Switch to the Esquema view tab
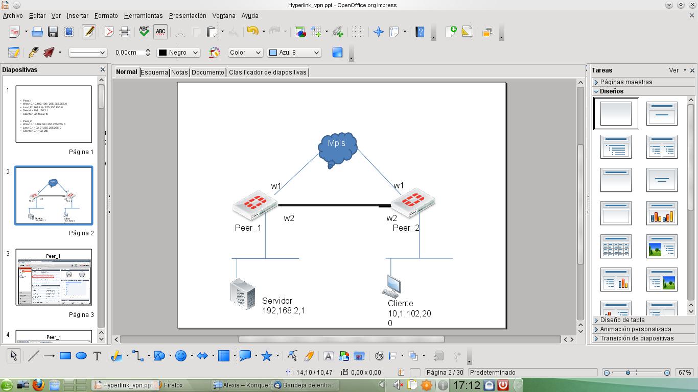The width and height of the screenshot is (698, 392). (x=154, y=72)
